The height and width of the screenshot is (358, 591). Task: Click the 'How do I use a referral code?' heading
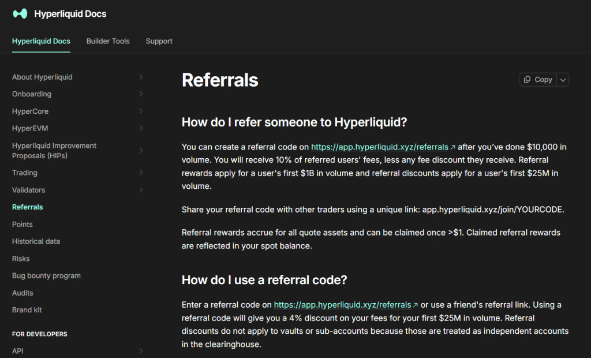(264, 280)
